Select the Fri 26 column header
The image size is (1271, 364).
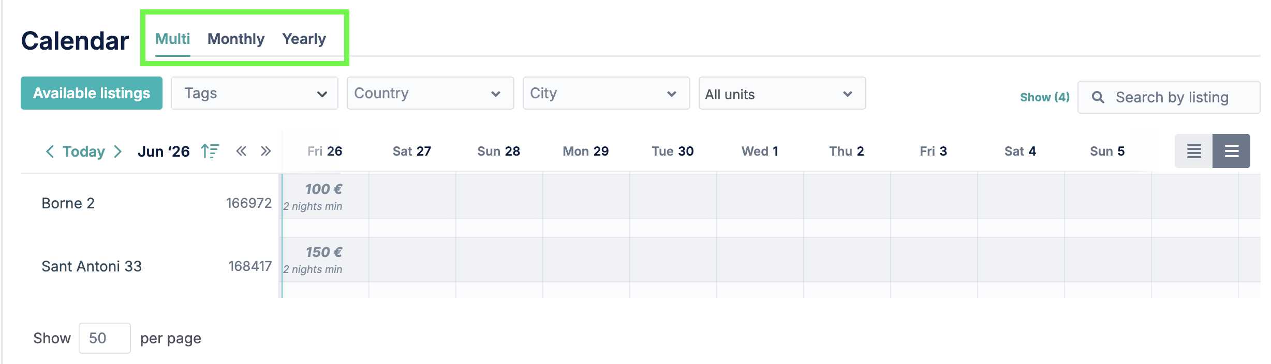click(x=325, y=151)
